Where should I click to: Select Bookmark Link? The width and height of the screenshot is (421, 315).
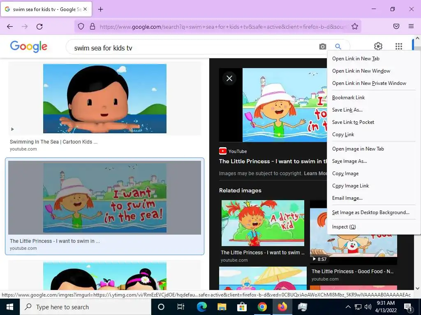pos(374,98)
